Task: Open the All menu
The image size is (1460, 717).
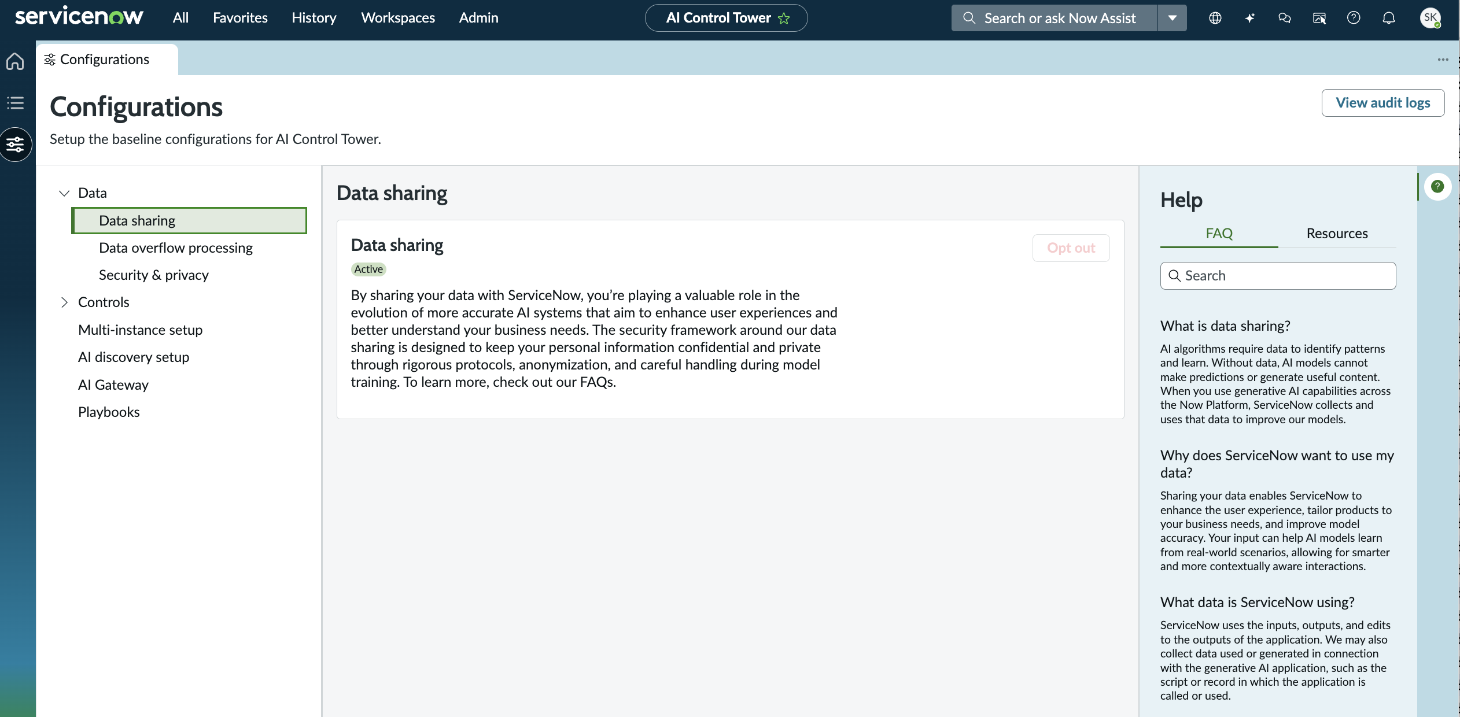Action: click(x=180, y=18)
